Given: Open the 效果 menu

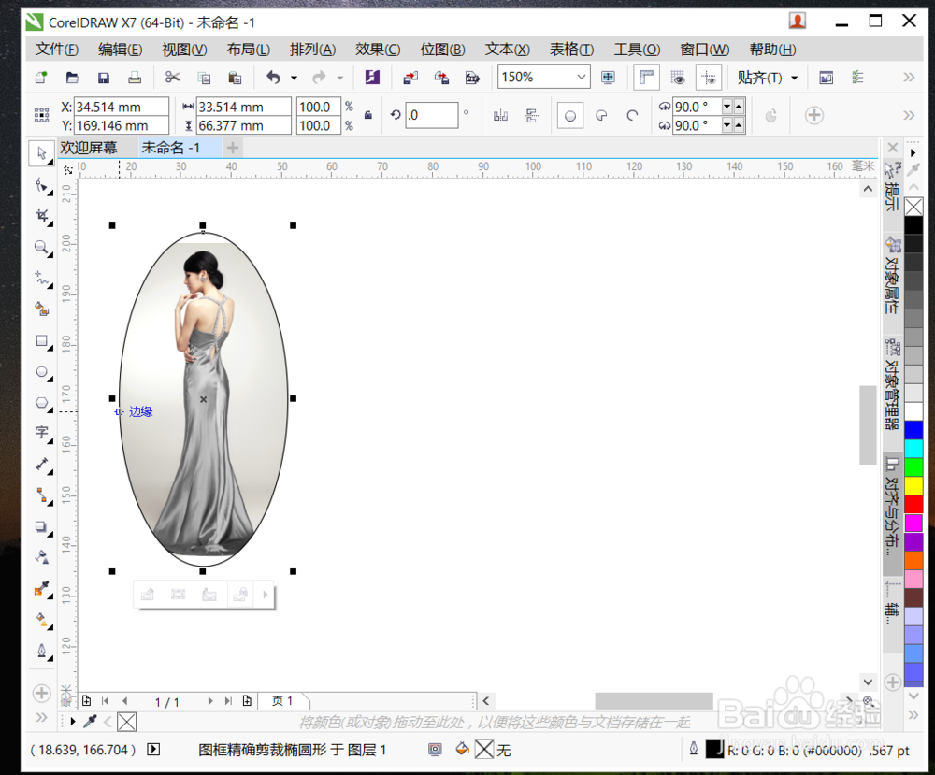Looking at the screenshot, I should pos(377,50).
